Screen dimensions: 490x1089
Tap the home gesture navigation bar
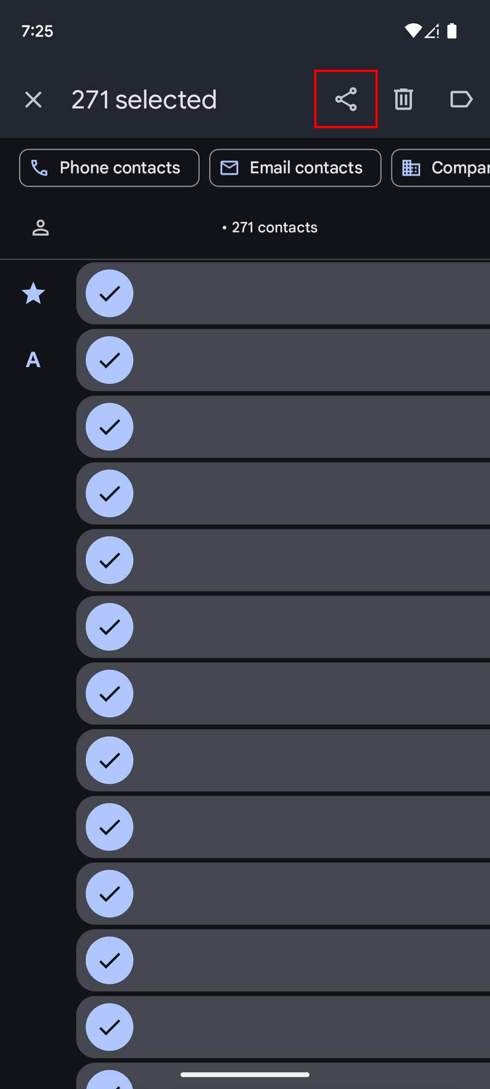click(x=245, y=1074)
